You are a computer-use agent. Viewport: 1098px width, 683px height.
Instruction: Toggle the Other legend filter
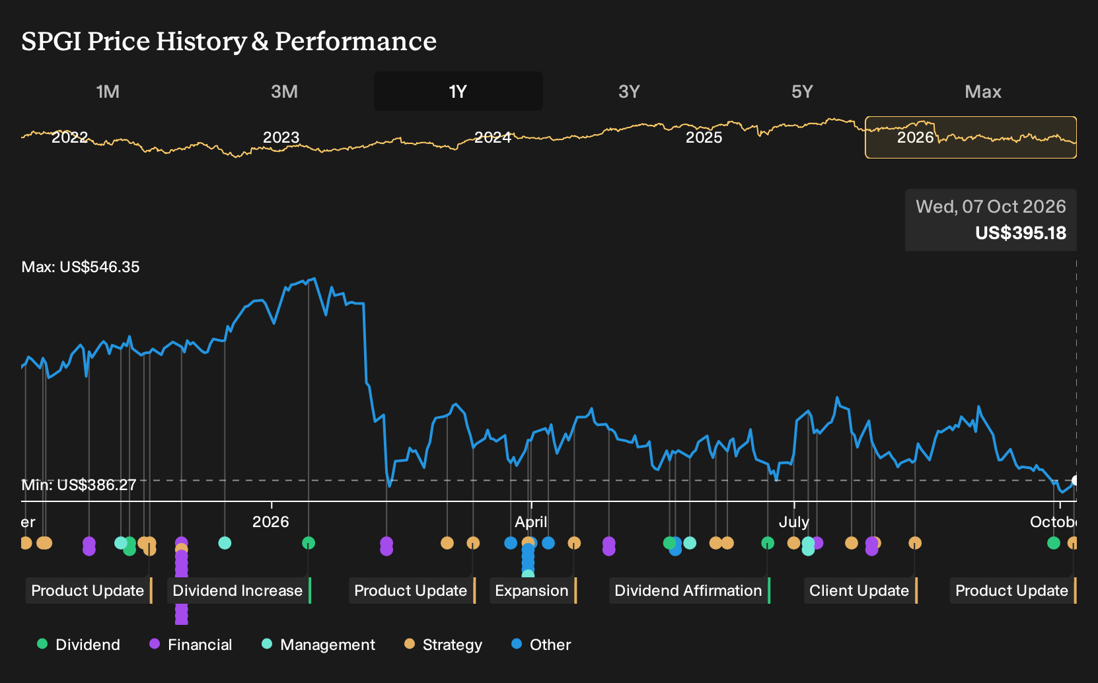point(541,645)
